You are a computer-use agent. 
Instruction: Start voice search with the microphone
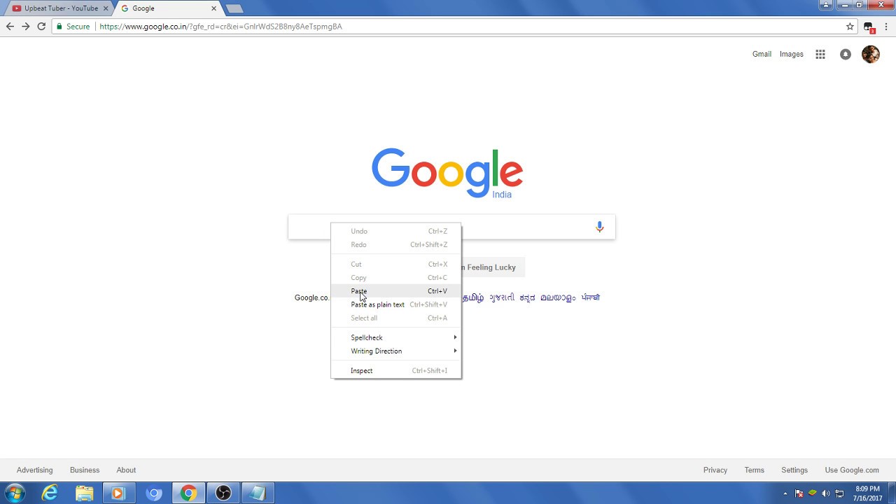click(599, 227)
